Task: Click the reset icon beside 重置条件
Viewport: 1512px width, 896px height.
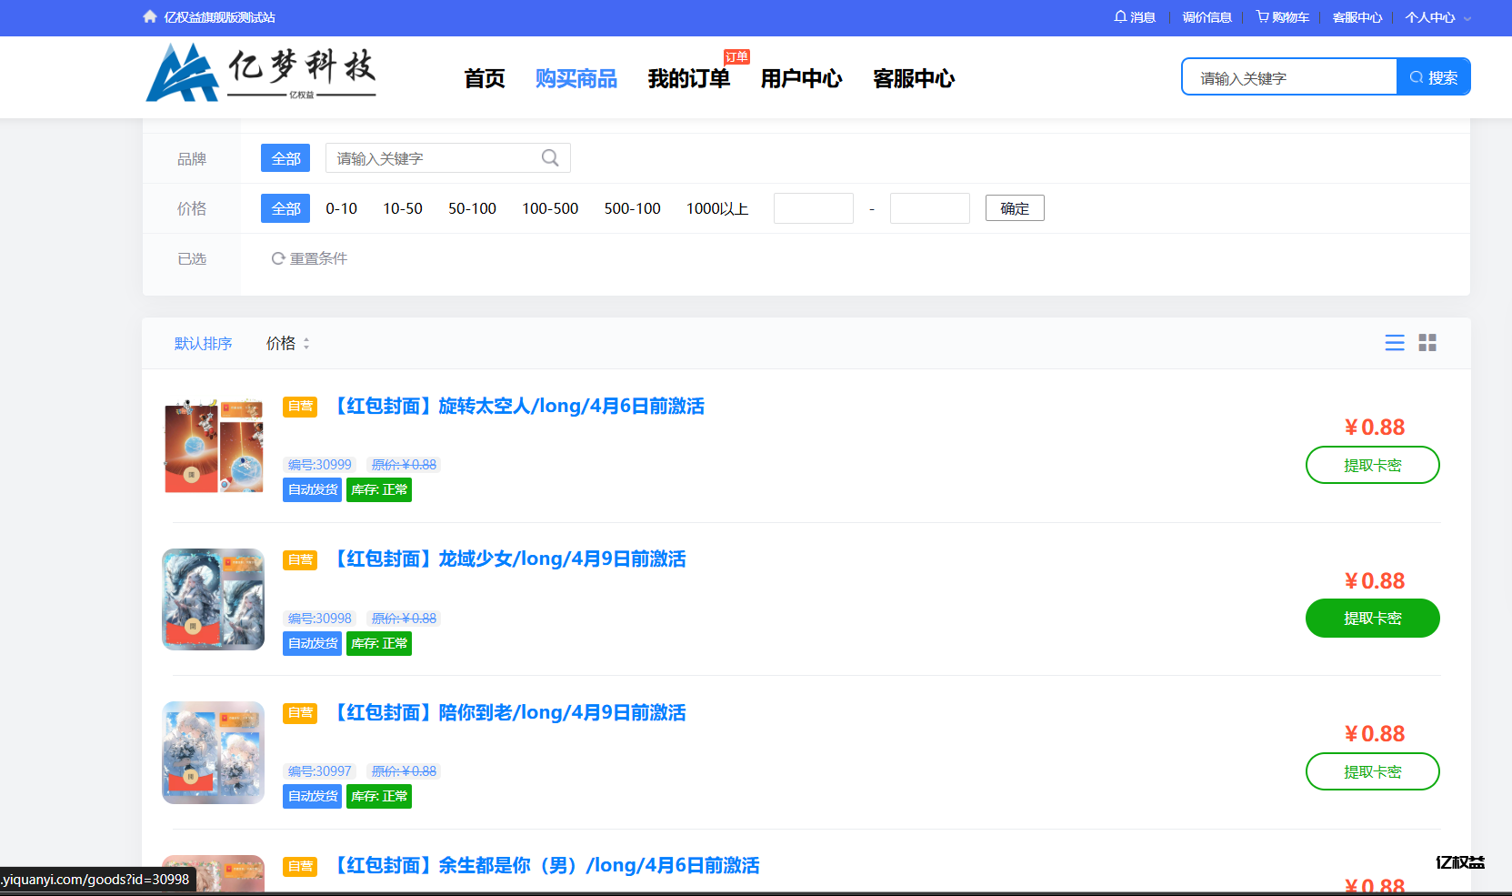Action: click(277, 258)
